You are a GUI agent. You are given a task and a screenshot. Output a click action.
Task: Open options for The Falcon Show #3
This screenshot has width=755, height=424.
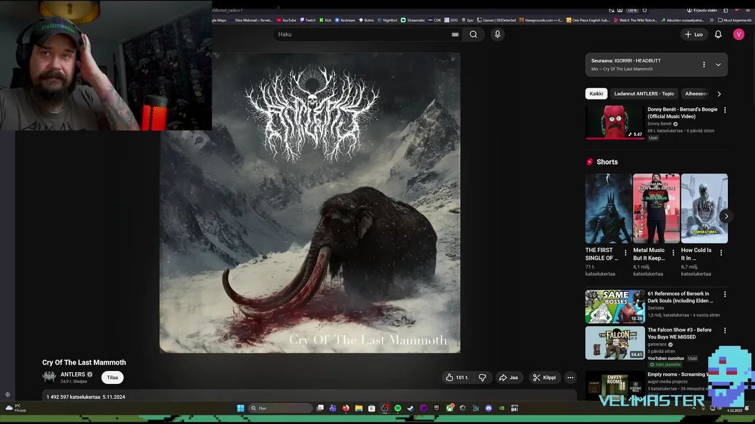[725, 330]
